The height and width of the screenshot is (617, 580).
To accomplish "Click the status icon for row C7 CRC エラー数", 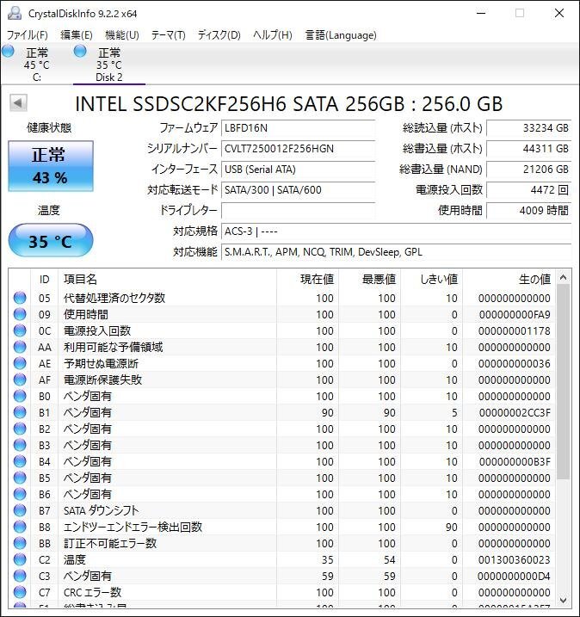I will click(20, 592).
